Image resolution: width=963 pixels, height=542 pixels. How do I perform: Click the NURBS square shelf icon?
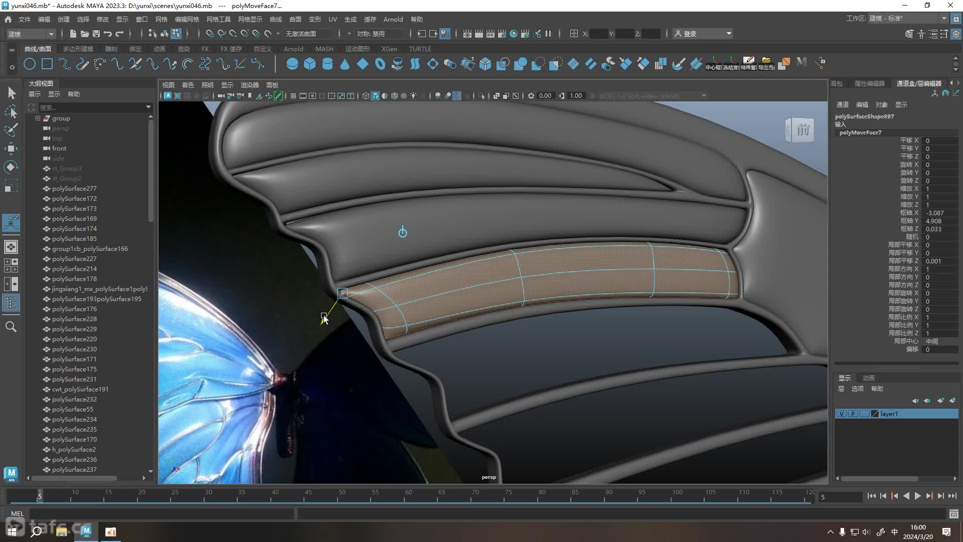[x=47, y=64]
